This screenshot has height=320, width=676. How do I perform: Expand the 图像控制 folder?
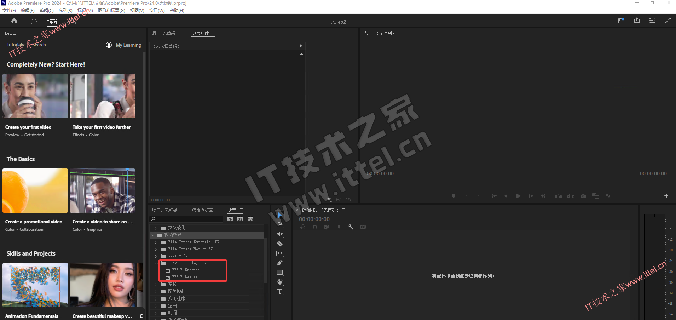point(156,292)
